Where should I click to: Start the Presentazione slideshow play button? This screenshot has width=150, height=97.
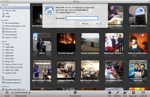point(75,93)
